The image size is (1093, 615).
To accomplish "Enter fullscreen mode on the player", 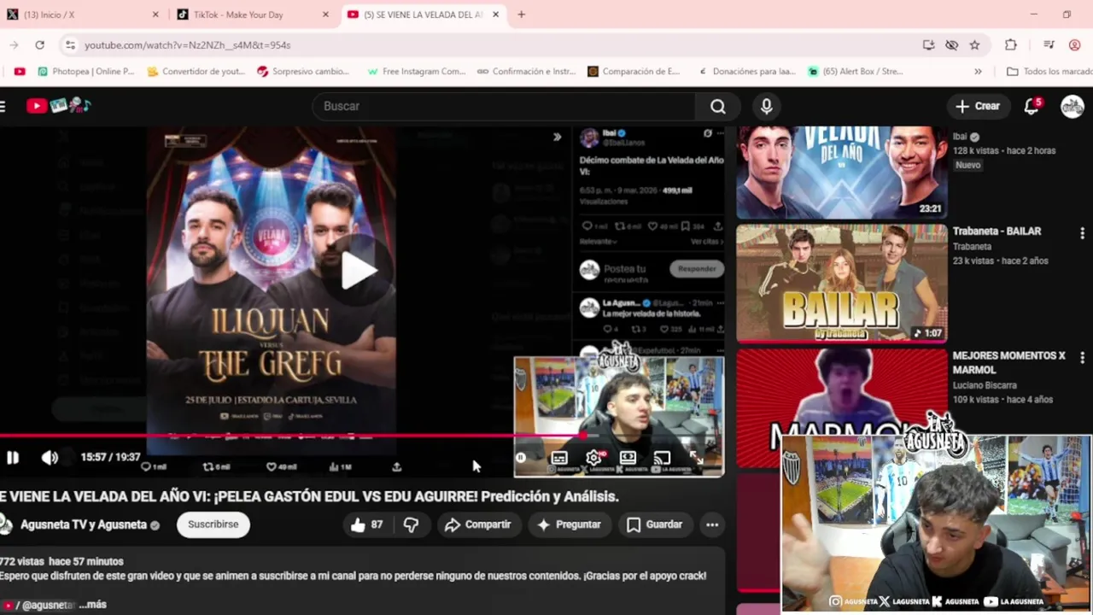I will (x=696, y=458).
